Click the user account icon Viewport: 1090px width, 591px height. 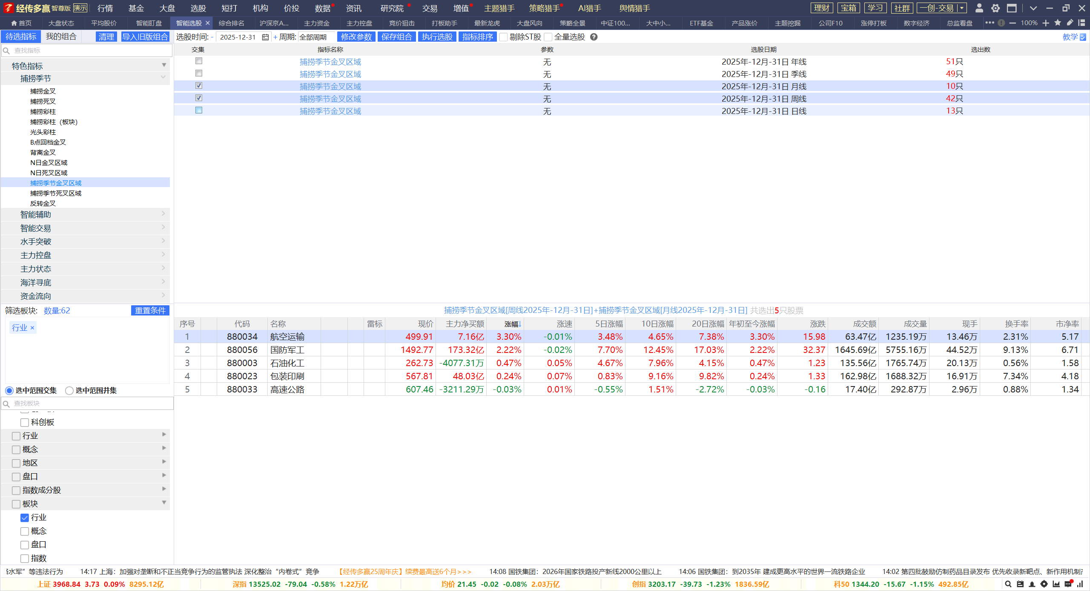pyautogui.click(x=979, y=8)
